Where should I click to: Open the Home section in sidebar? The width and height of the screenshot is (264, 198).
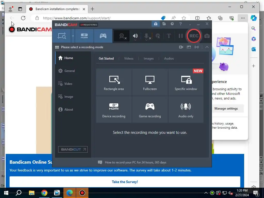pos(73,58)
